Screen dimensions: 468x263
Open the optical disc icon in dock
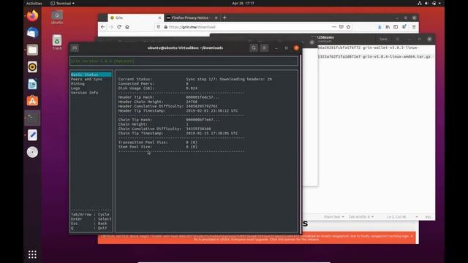pos(32,152)
